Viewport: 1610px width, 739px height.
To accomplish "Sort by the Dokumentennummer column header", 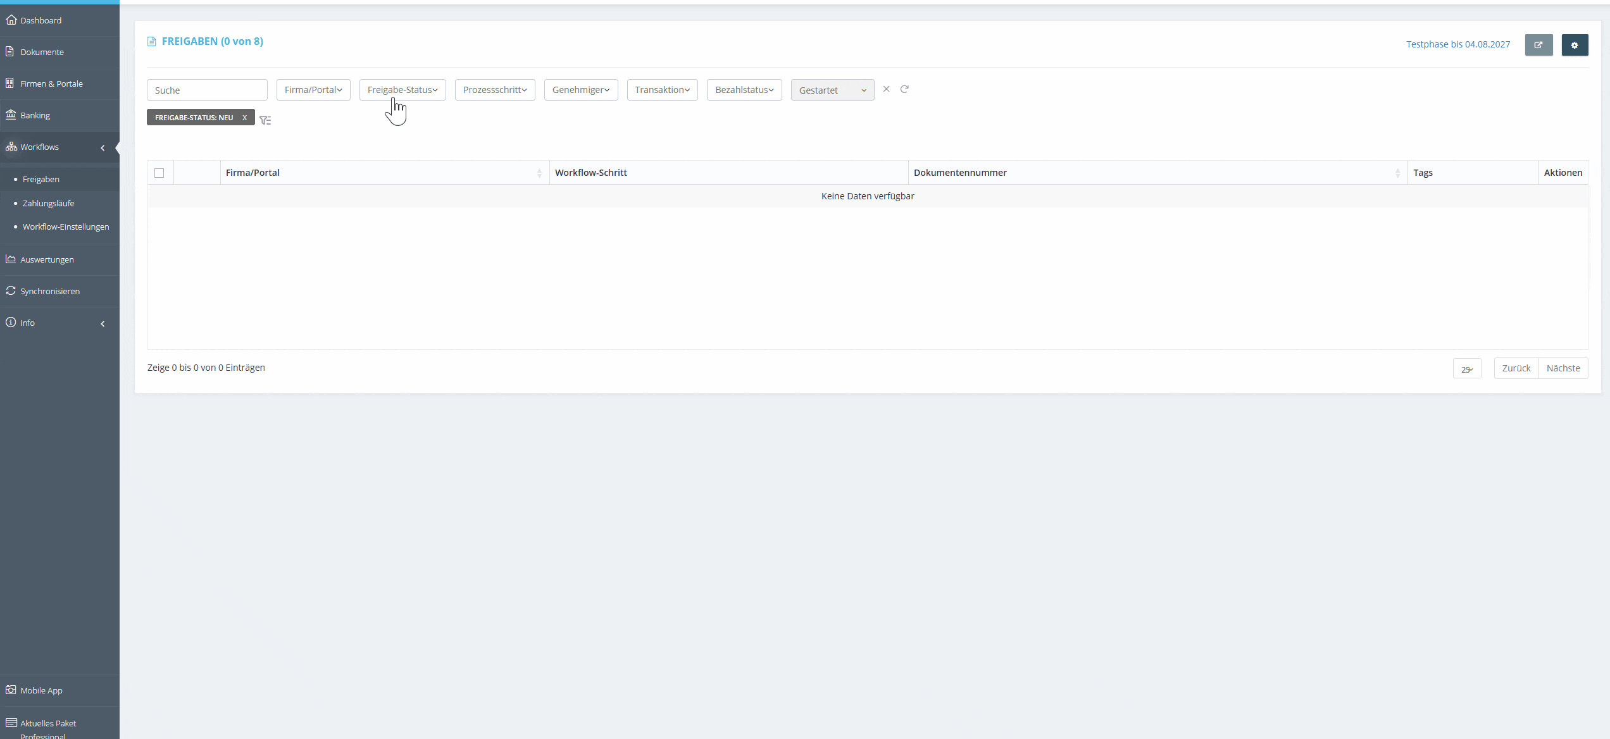I will tap(1158, 173).
